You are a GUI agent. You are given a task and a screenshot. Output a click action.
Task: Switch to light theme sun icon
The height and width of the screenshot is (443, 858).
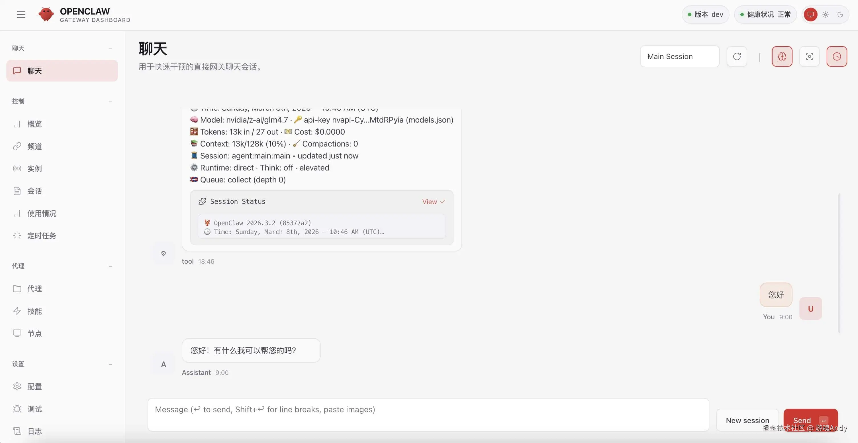pyautogui.click(x=825, y=14)
